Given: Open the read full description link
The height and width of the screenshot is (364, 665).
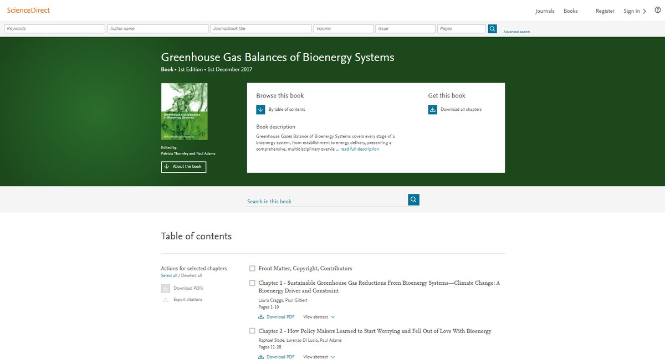Looking at the screenshot, I should click(x=360, y=149).
